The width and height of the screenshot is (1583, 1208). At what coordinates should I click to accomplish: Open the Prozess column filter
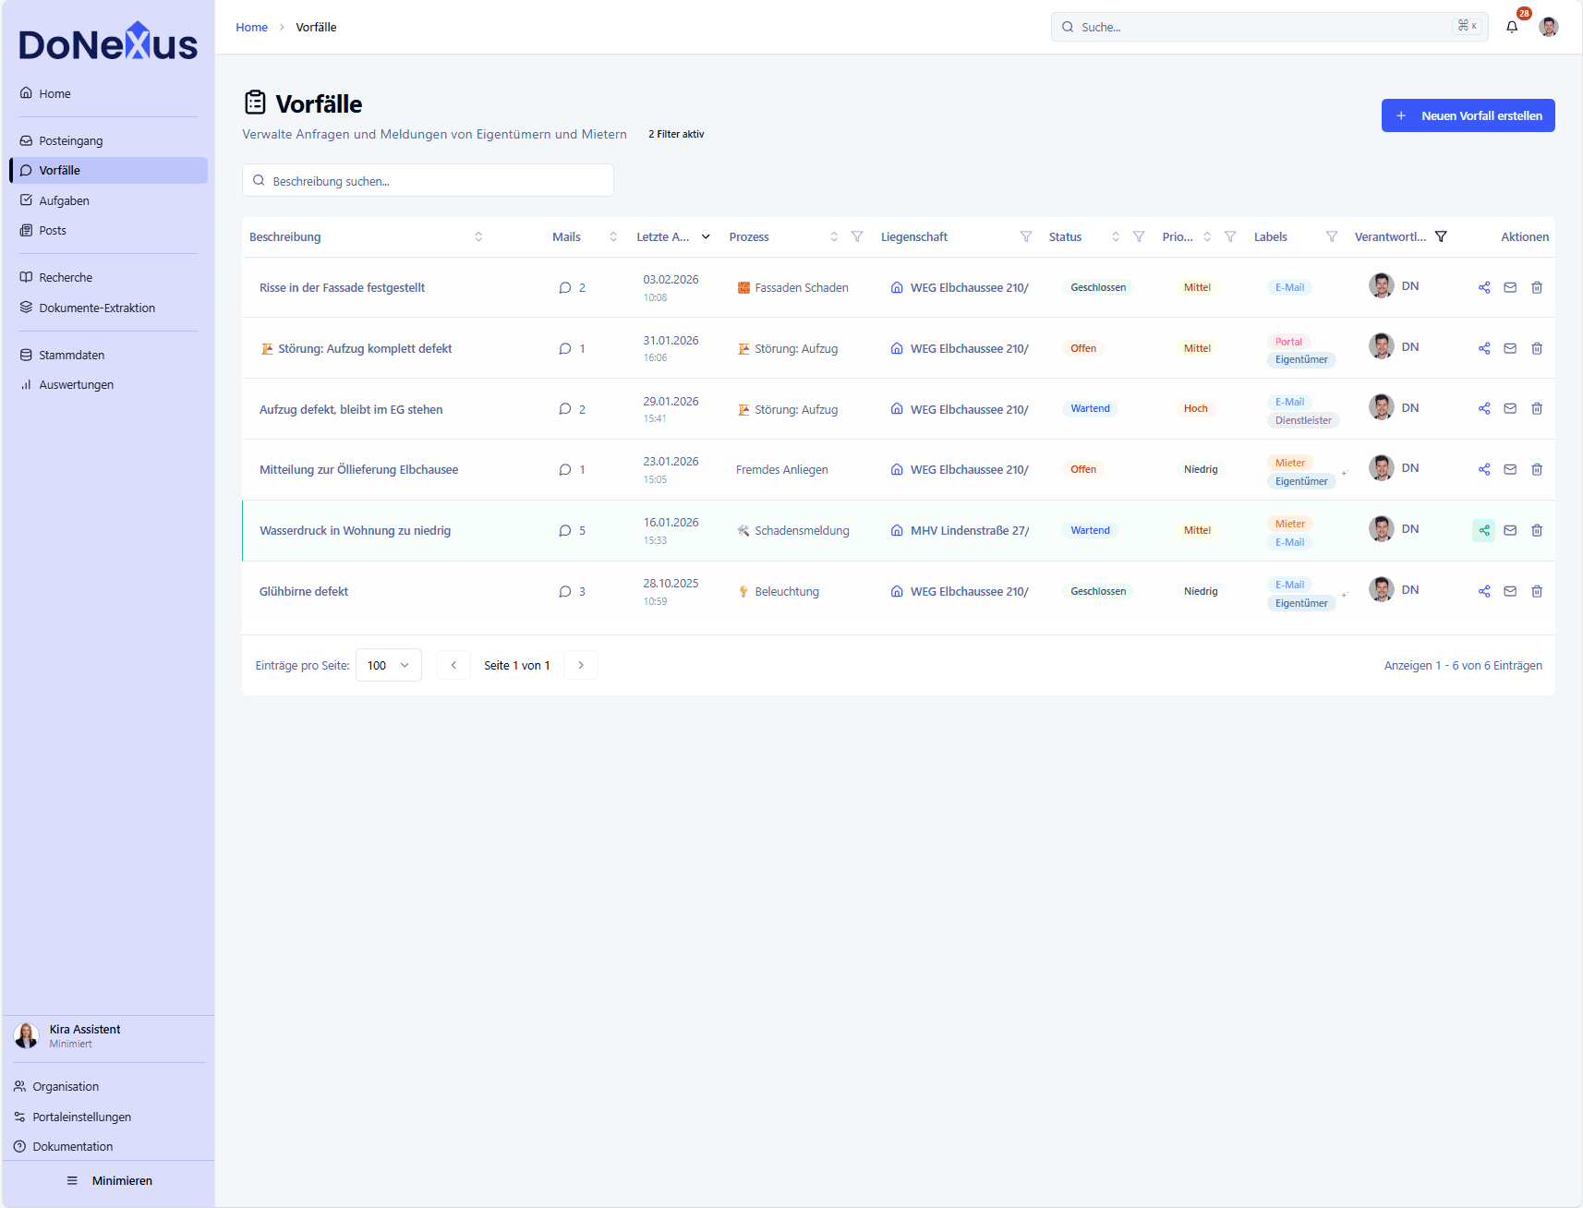[x=857, y=236]
